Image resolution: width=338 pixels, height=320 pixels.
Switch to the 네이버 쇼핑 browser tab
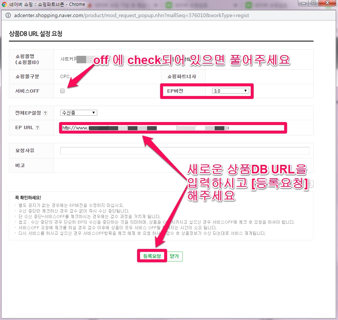point(41,4)
